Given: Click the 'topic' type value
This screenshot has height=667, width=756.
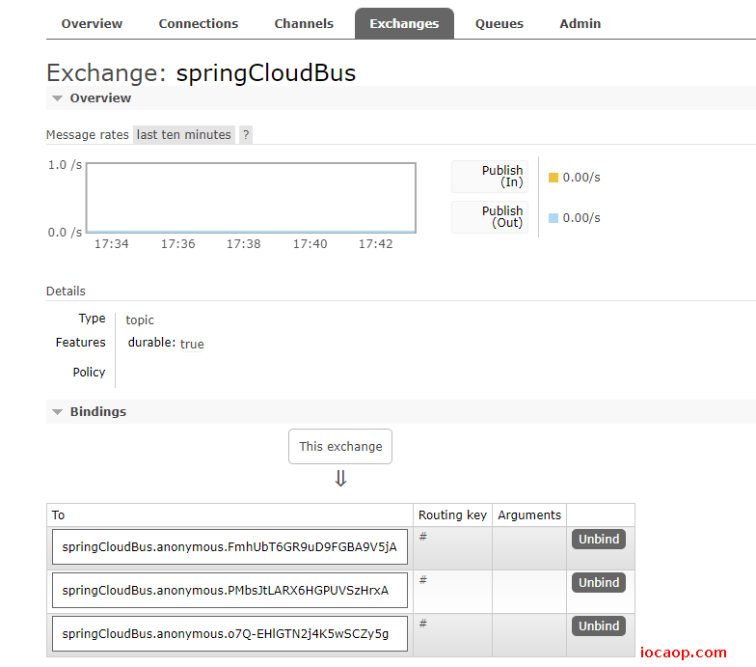Looking at the screenshot, I should point(140,320).
